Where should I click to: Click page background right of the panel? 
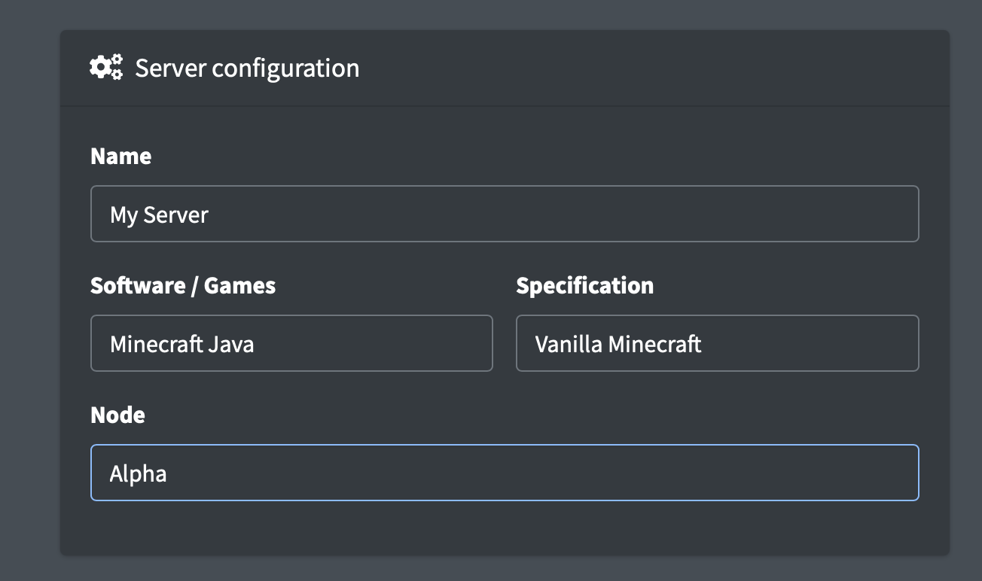coord(965,301)
